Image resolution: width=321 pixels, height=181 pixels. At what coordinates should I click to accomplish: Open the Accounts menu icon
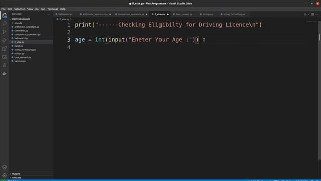[x=4, y=167]
